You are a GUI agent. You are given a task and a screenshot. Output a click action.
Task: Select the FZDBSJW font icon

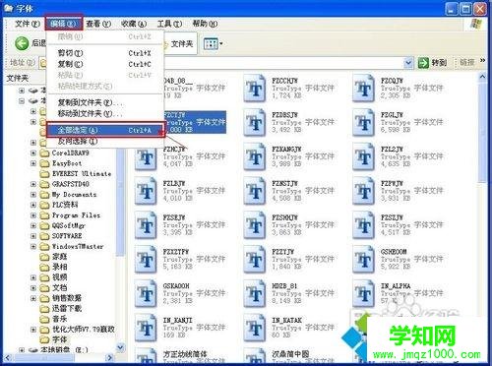[255, 123]
